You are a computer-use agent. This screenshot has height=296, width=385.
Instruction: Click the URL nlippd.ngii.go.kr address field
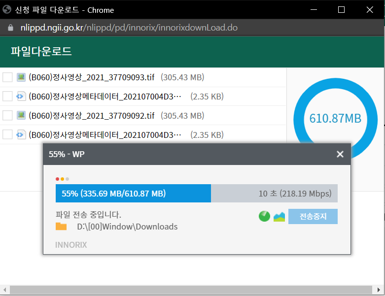(129, 28)
